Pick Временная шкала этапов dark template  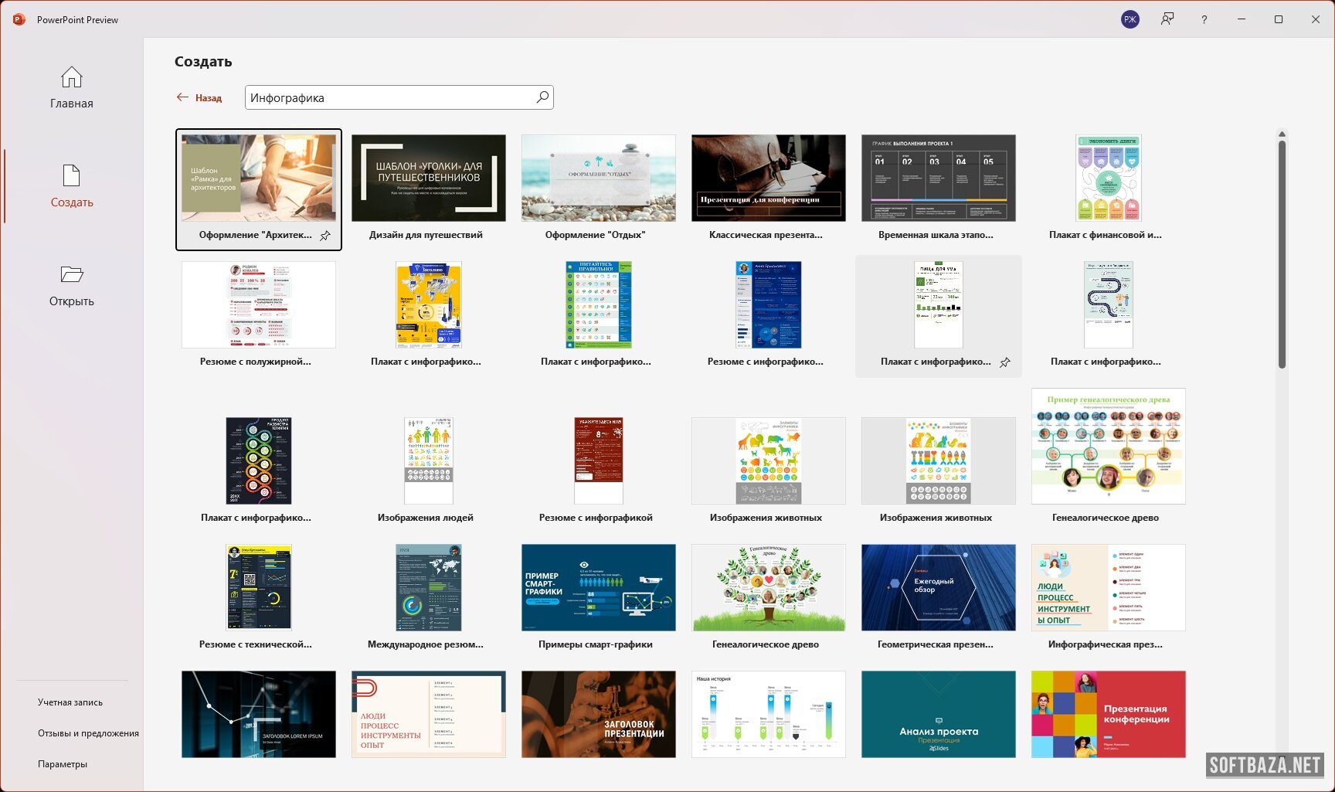tap(939, 178)
